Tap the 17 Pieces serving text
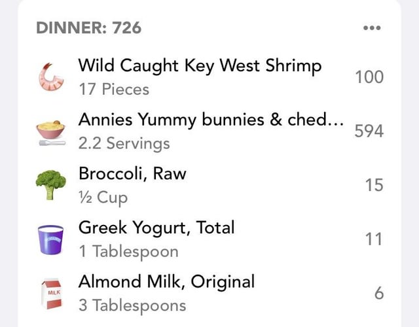 114,89
